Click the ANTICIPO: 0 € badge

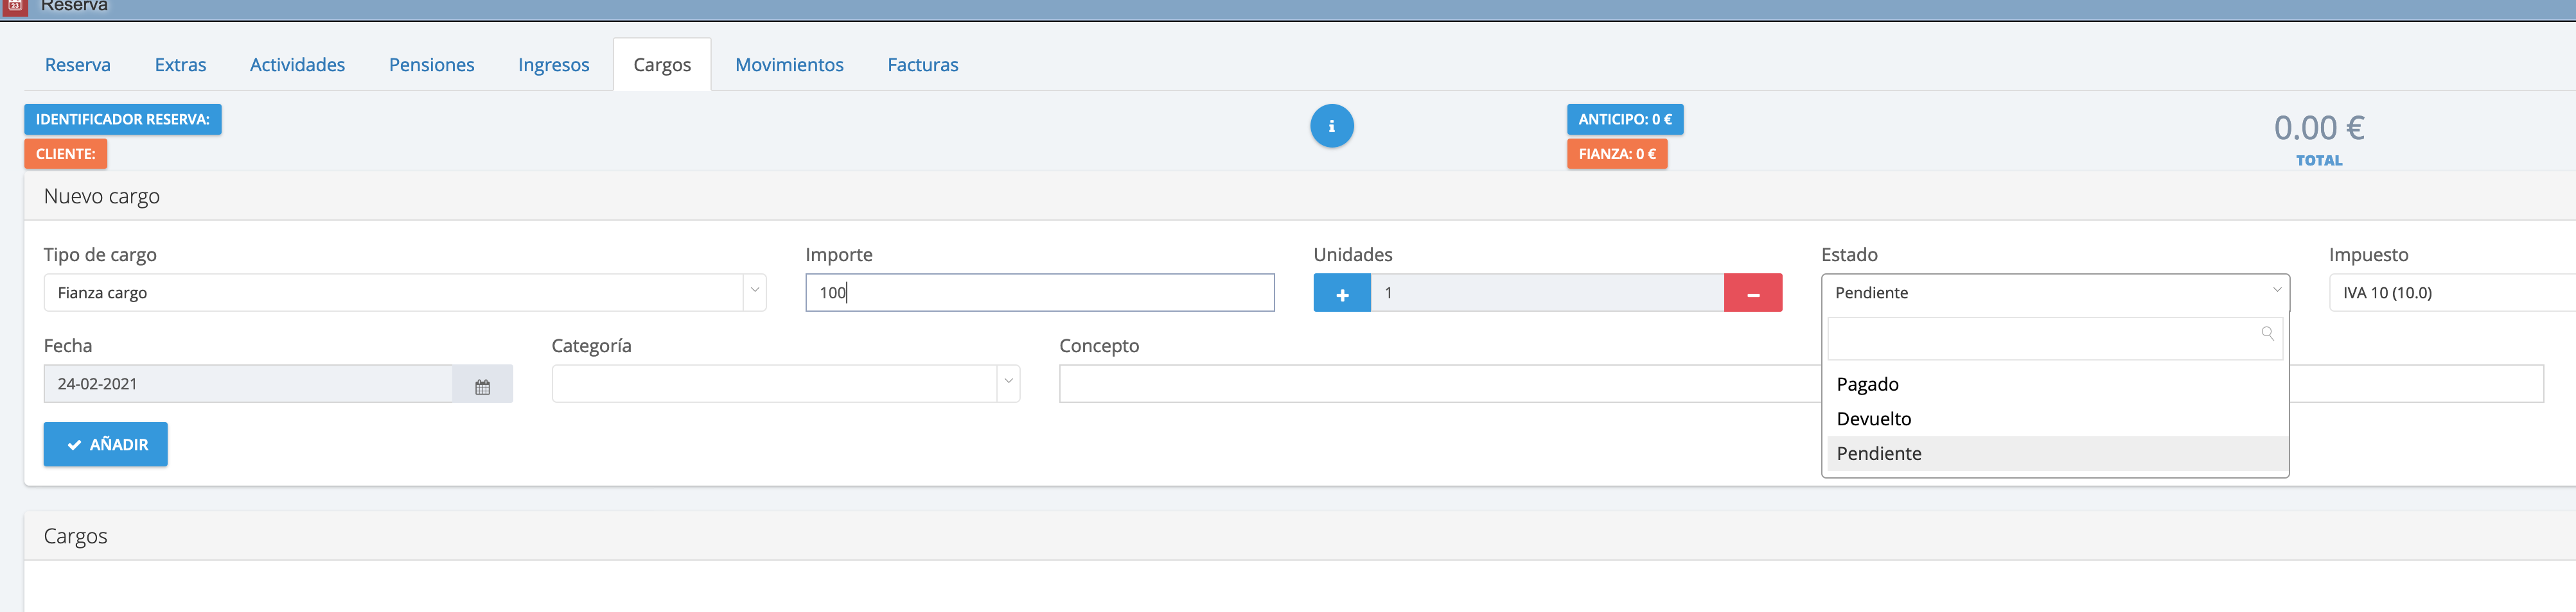[1625, 120]
